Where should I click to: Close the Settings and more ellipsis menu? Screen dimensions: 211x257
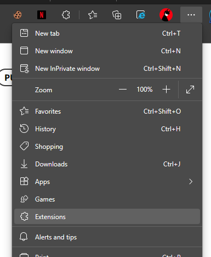pos(191,15)
